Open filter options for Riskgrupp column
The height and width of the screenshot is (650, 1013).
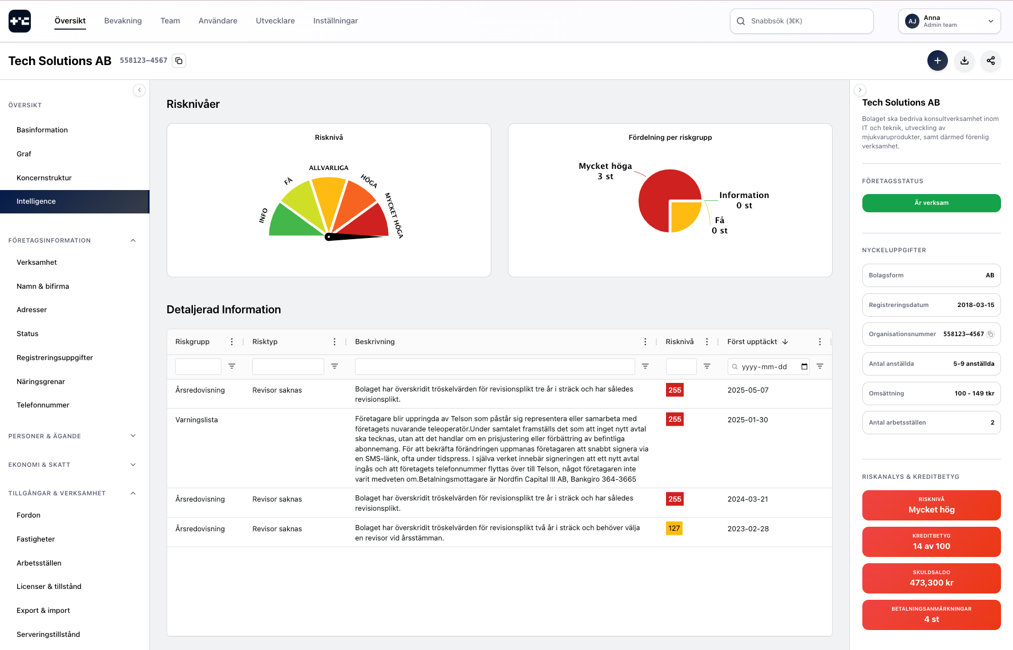coord(232,366)
